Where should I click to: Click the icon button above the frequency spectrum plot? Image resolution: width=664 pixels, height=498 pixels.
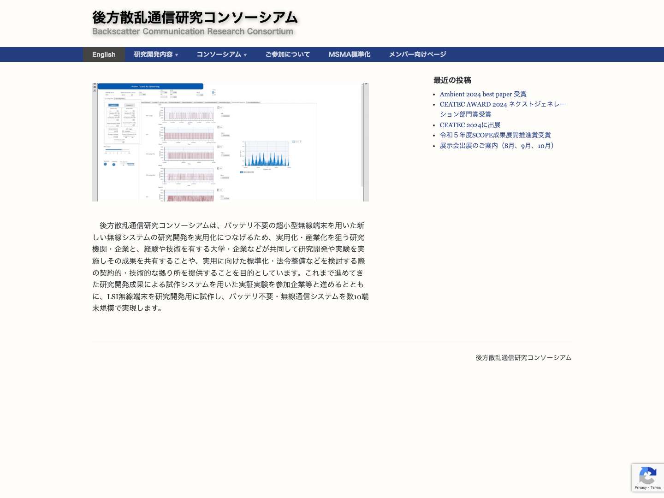(x=294, y=141)
